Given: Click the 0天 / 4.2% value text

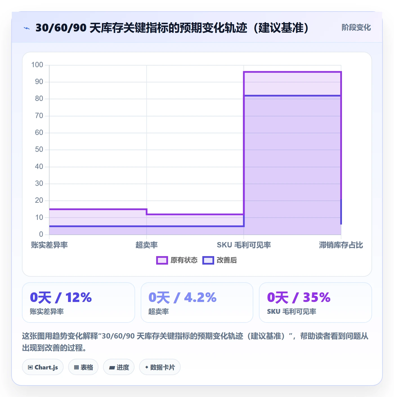Looking at the screenshot, I should click(182, 297).
